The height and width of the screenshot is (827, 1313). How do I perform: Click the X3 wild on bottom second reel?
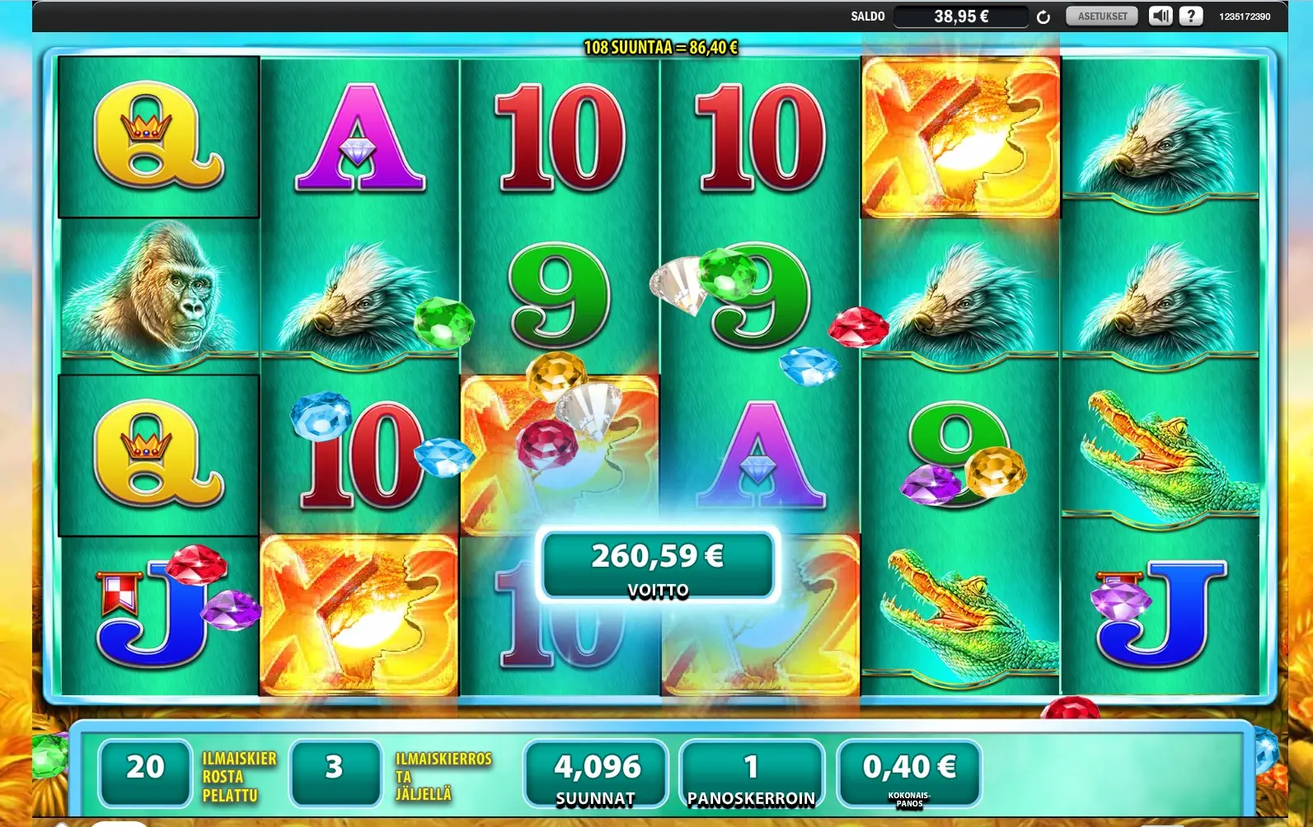coord(359,615)
